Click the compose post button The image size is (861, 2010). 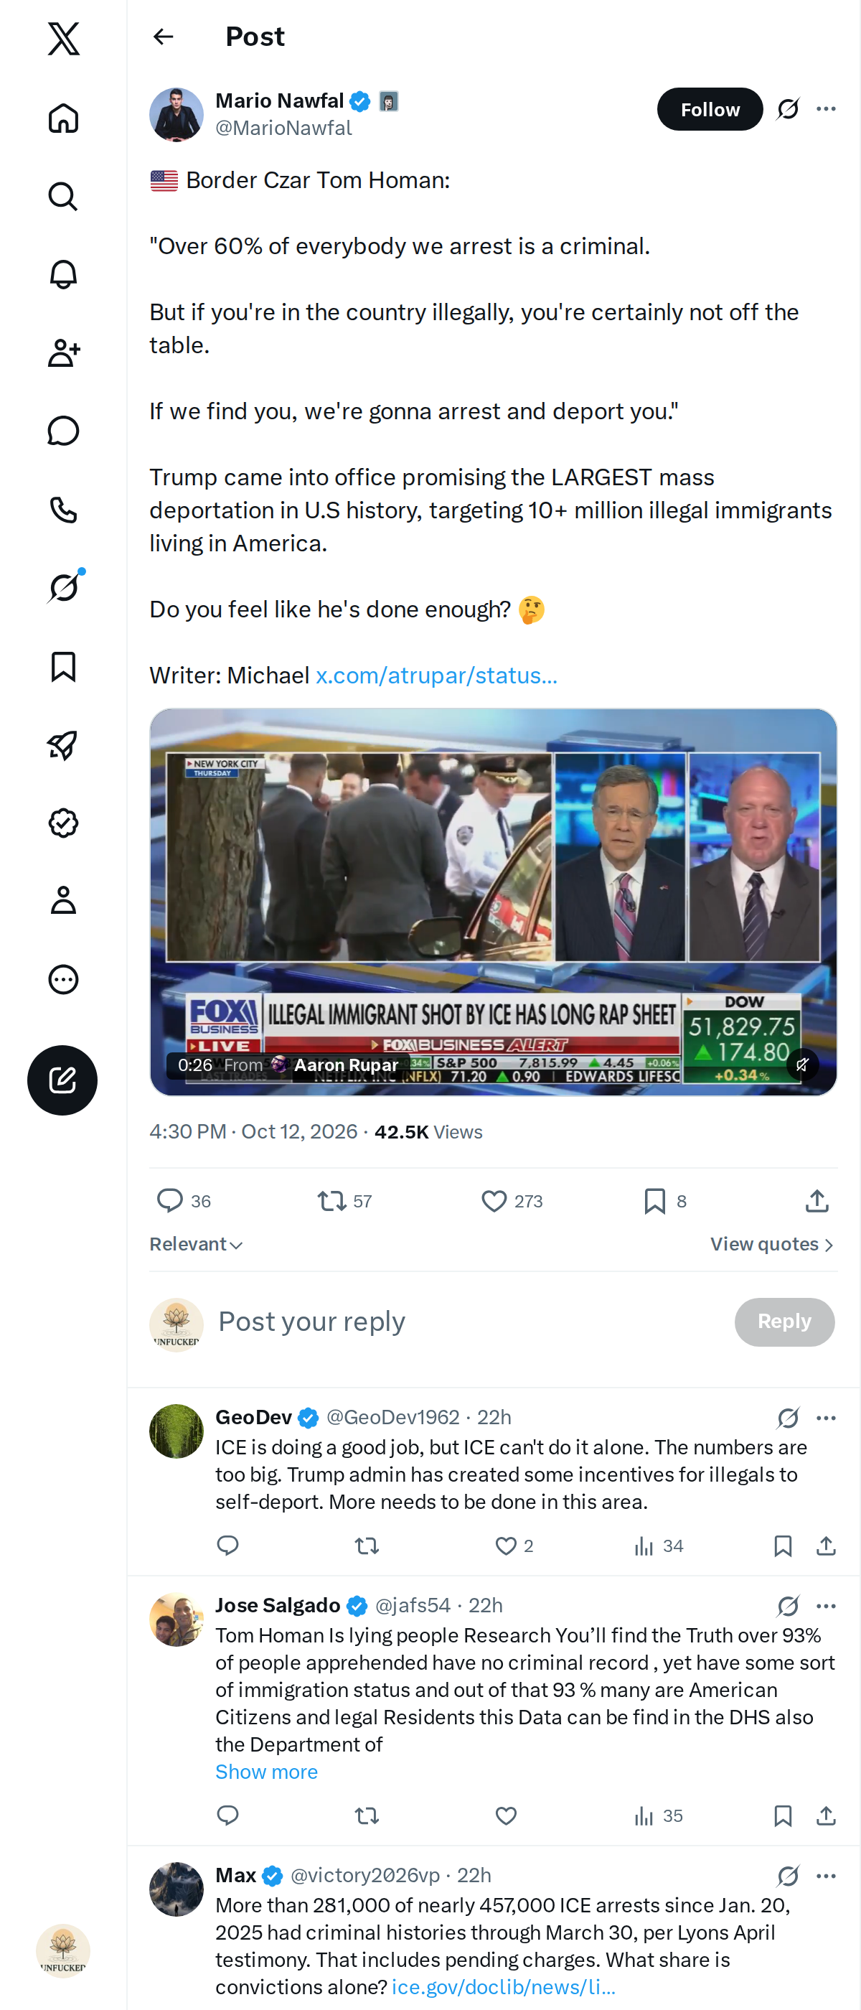click(62, 1080)
